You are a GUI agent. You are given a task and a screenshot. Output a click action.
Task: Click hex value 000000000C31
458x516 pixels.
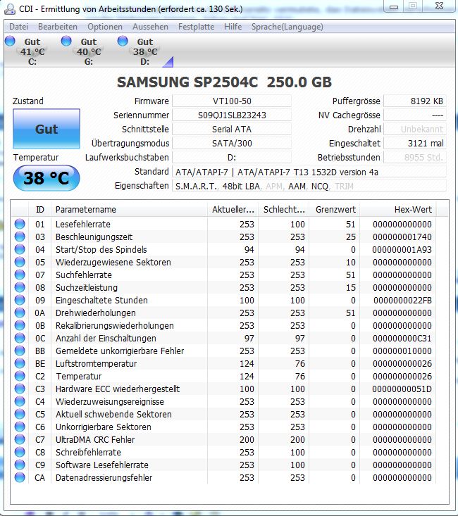tap(402, 339)
